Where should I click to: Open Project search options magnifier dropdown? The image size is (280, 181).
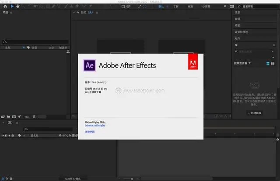coord(5,42)
